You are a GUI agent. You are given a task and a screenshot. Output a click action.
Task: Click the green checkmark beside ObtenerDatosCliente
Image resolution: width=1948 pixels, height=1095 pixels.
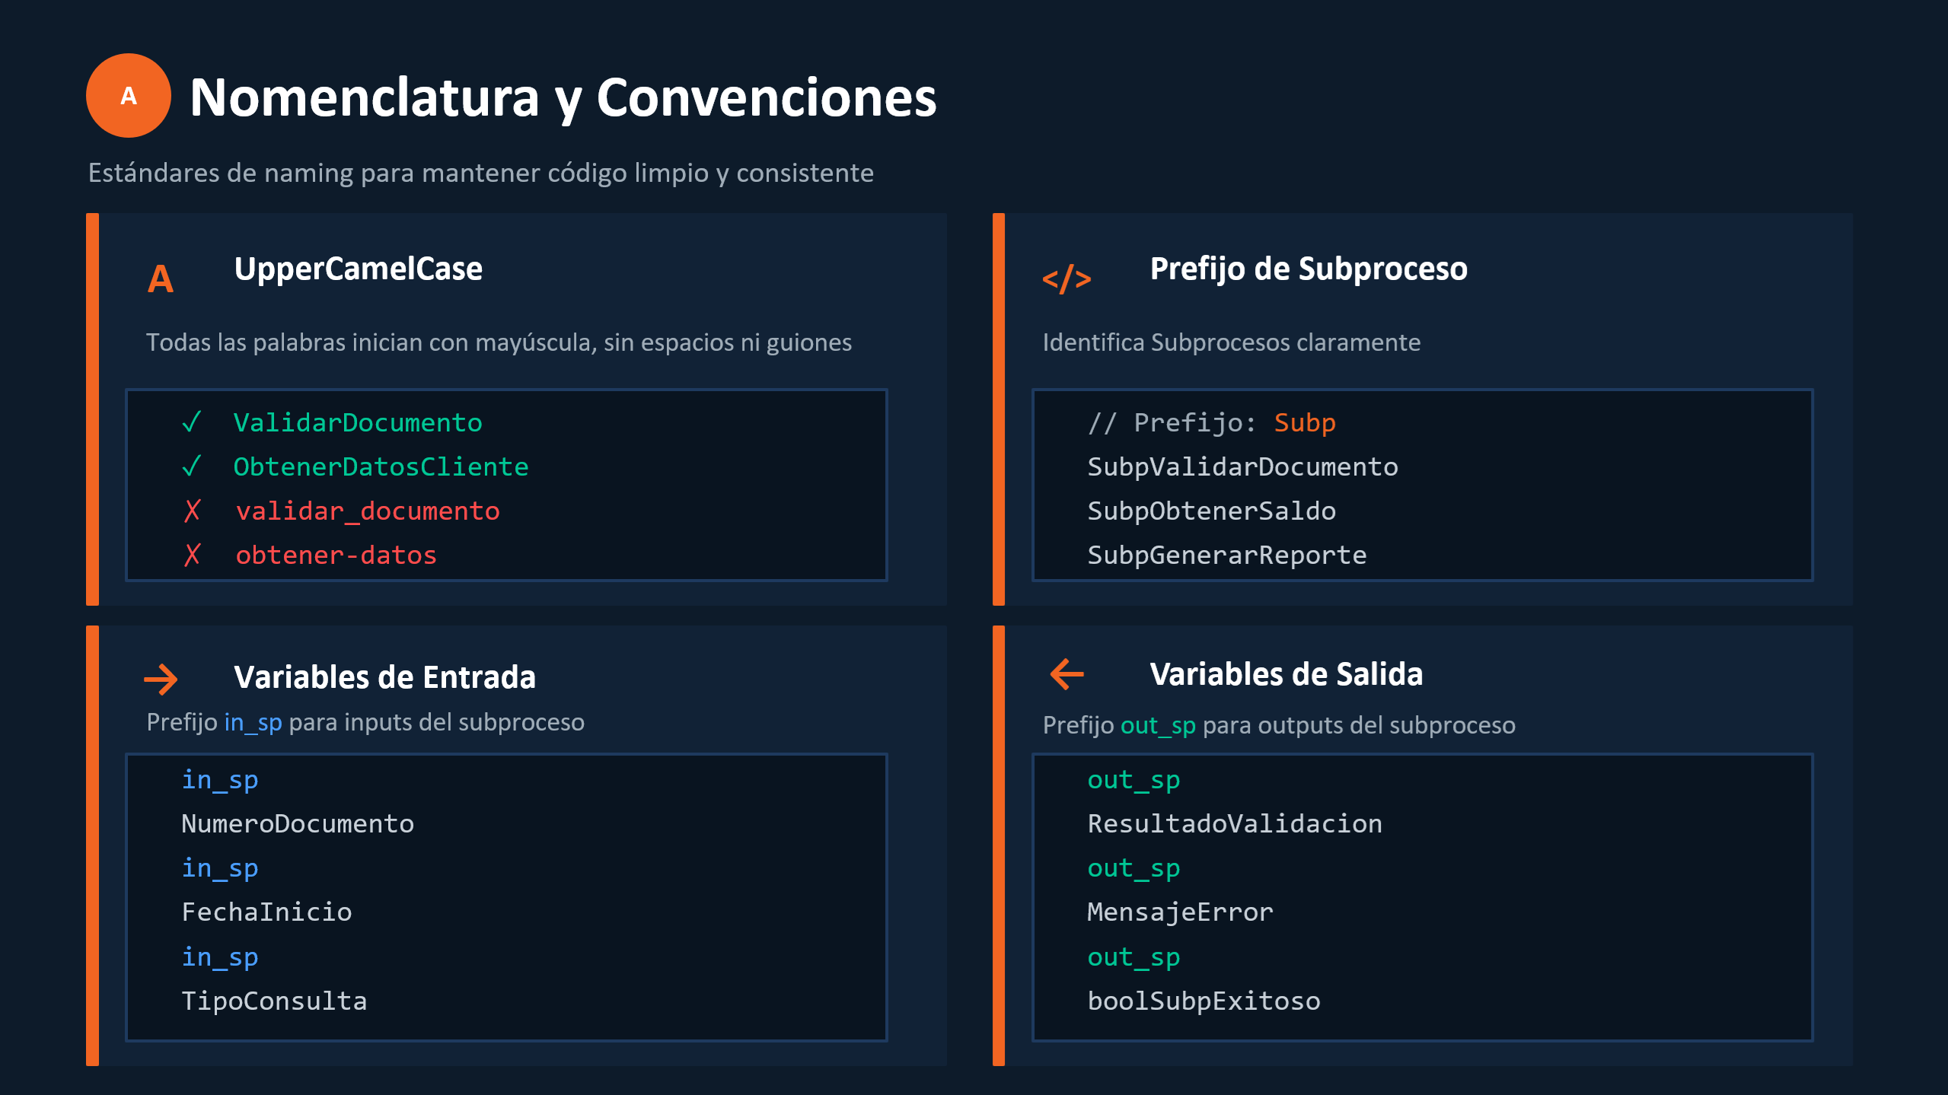point(192,466)
